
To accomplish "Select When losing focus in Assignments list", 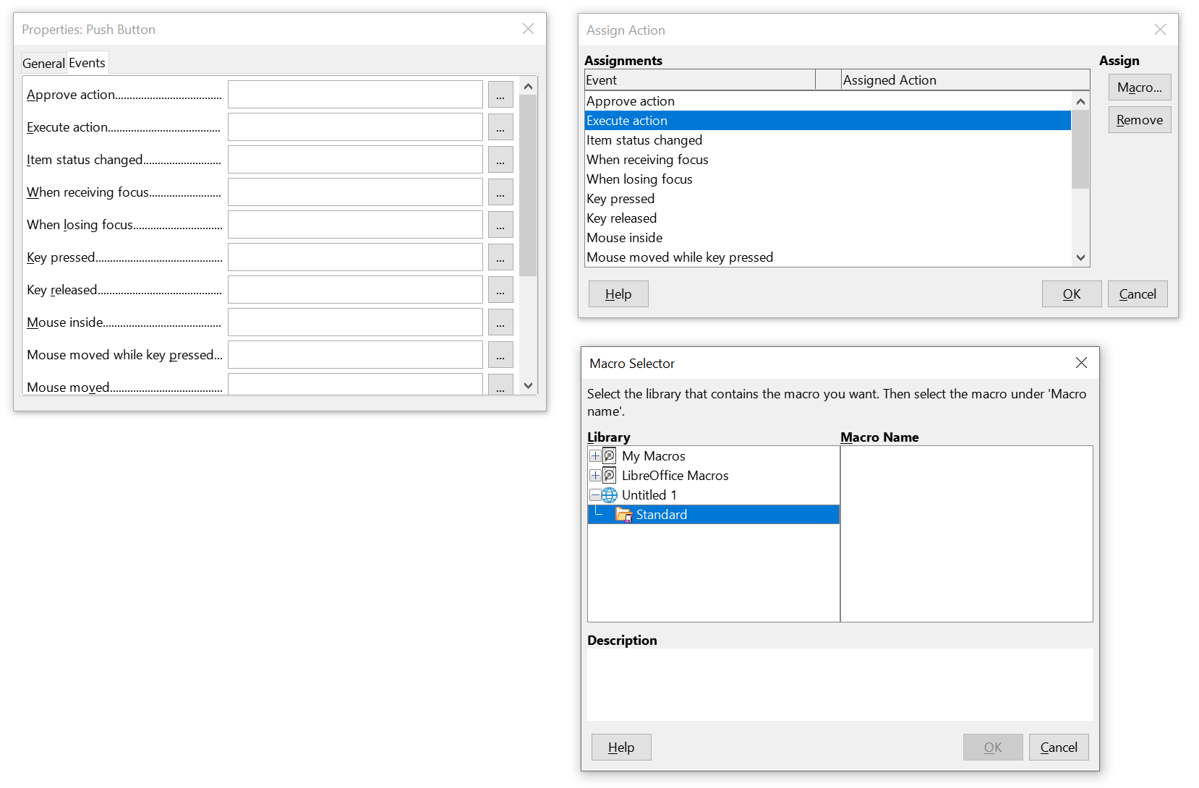I will (x=827, y=179).
